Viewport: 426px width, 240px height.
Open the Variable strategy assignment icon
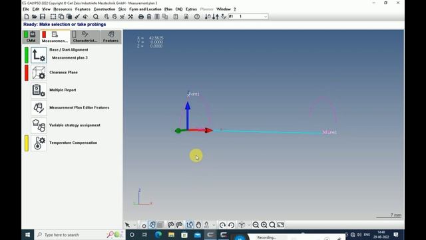coord(39,125)
